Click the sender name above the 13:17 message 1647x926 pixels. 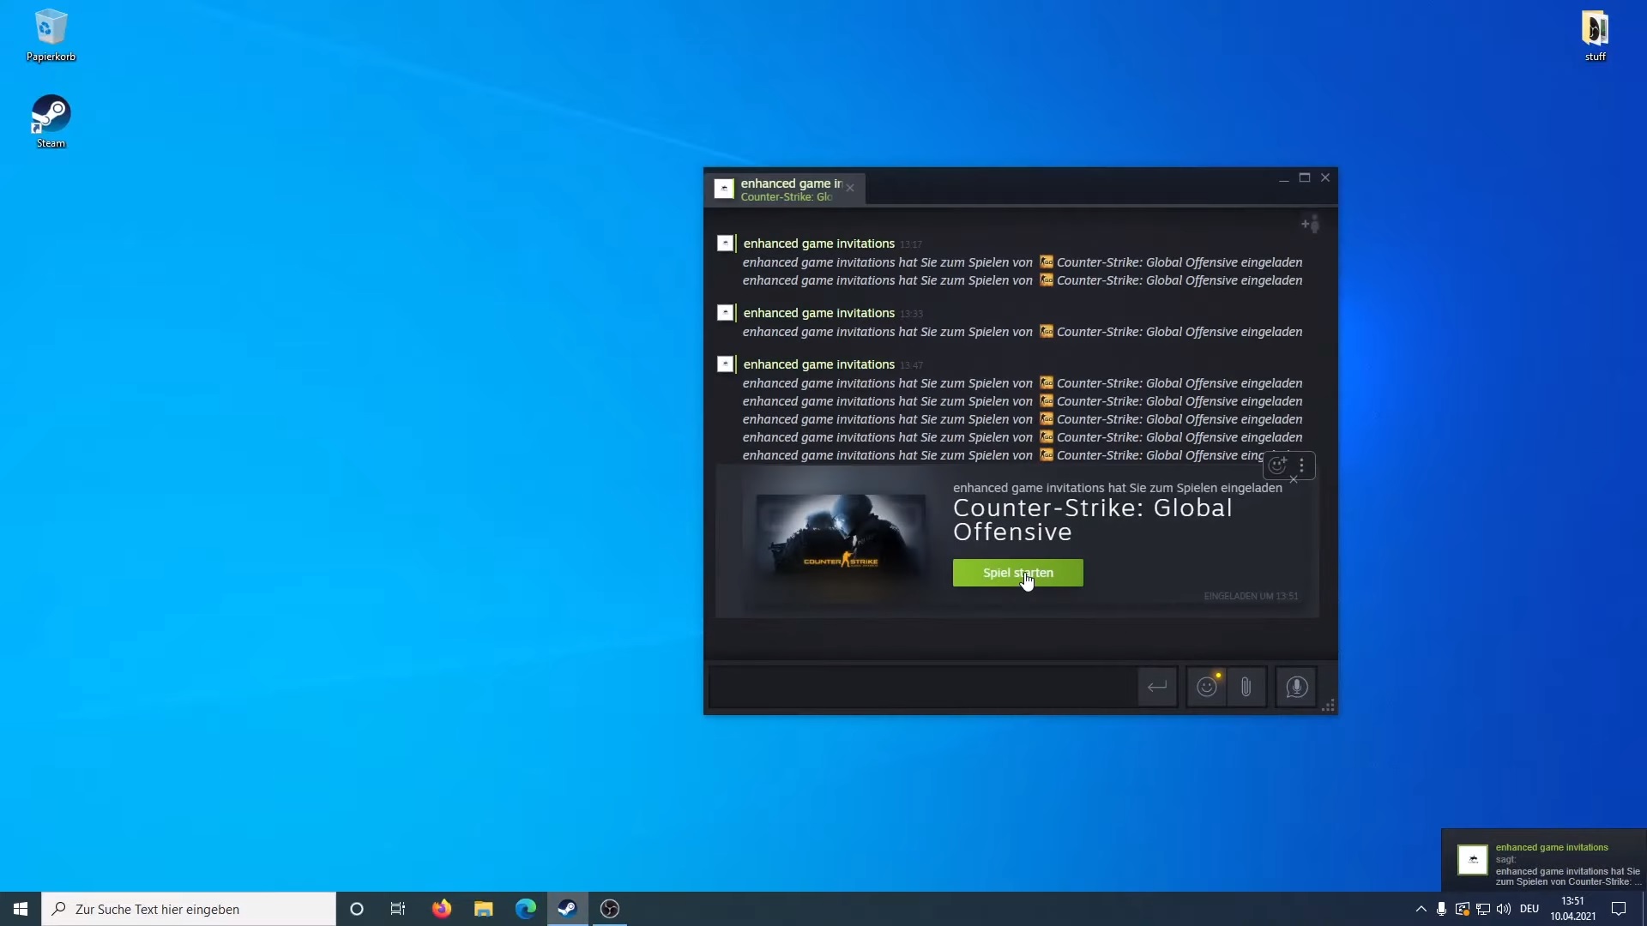tap(818, 244)
